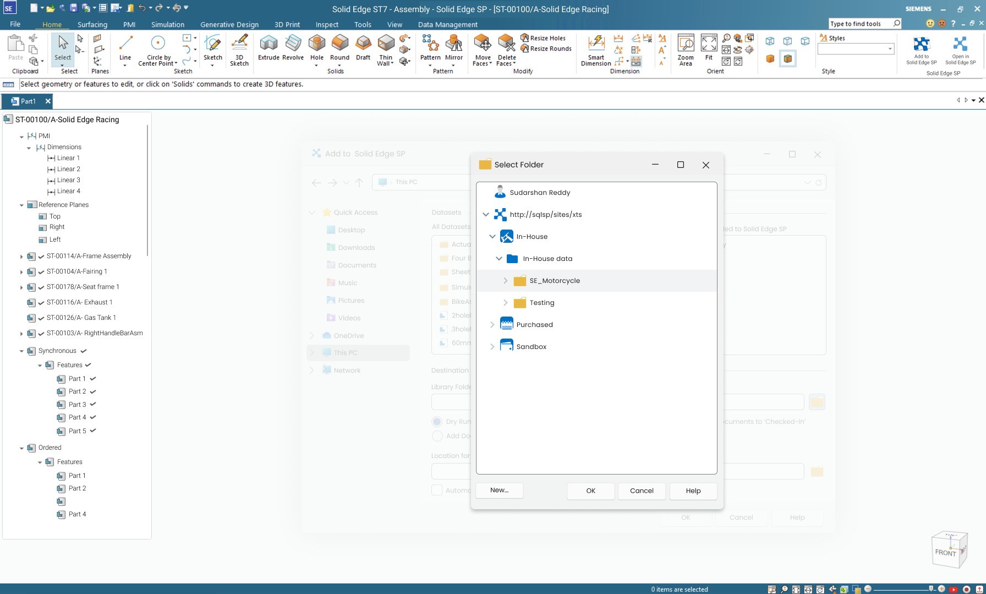Switch to the PMI ribbon tab
Image resolution: width=986 pixels, height=594 pixels.
(x=129, y=25)
